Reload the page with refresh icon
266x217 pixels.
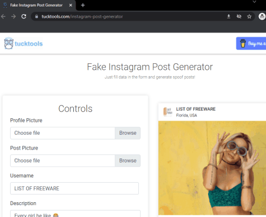pos(24,17)
